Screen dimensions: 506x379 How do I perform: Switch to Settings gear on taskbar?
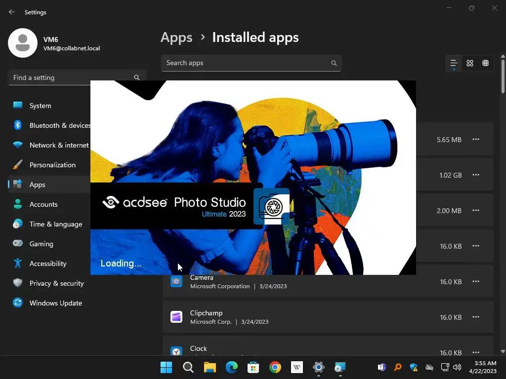(x=319, y=367)
